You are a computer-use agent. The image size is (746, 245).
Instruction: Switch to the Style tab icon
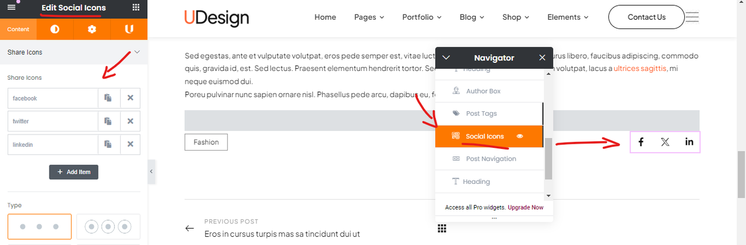pos(55,29)
